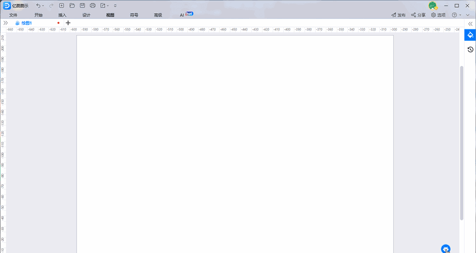
Task: Save the drawing with the floppy disk icon
Action: tap(82, 6)
